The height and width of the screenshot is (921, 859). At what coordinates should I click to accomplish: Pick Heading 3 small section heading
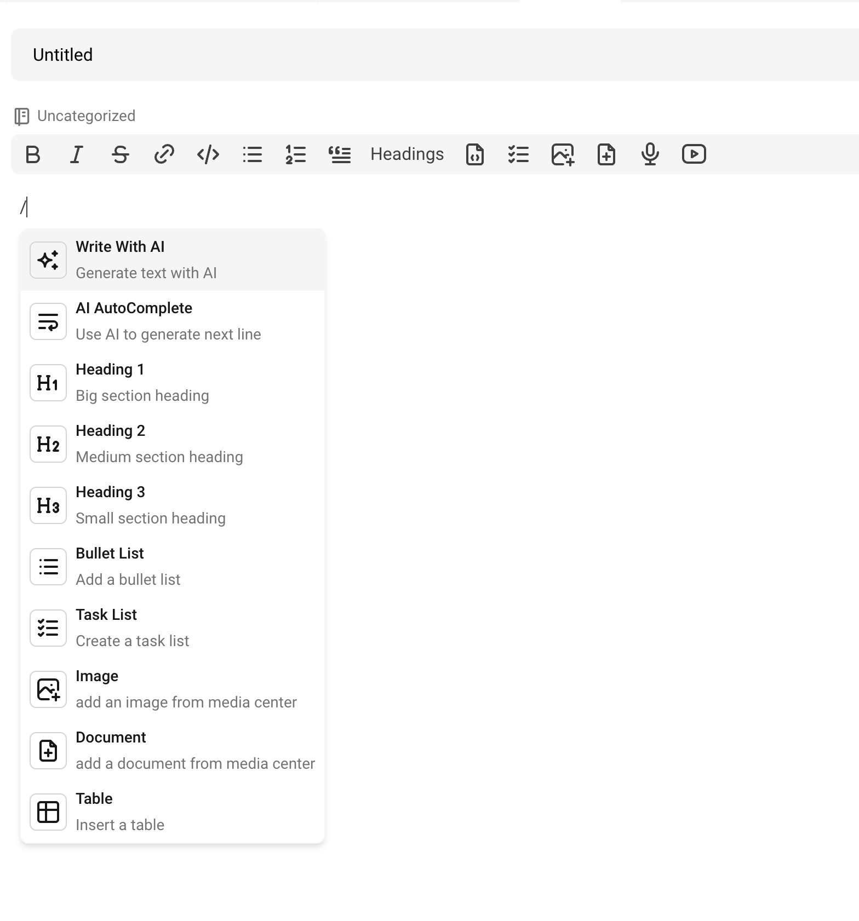[173, 505]
